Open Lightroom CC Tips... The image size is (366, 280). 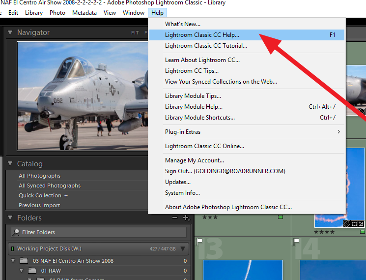pos(247,71)
